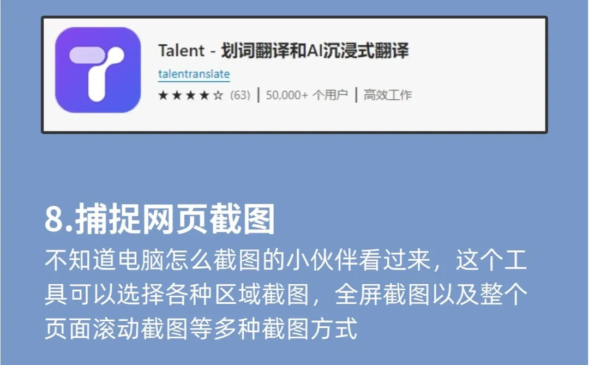Click the white pill shape inside the logo
Viewport: 589px width, 365px height.
coord(87,55)
